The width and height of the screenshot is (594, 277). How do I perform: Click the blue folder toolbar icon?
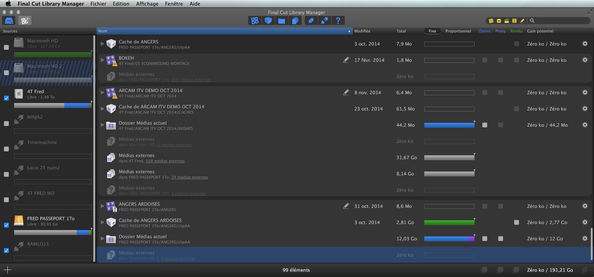tap(282, 20)
